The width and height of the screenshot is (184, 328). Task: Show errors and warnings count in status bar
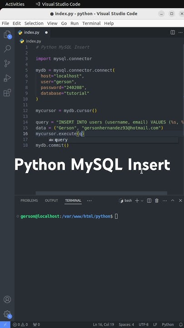[x=20, y=324]
